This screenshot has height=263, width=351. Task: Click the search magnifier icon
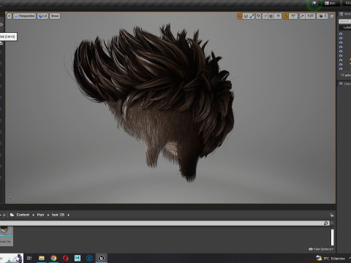point(326,223)
